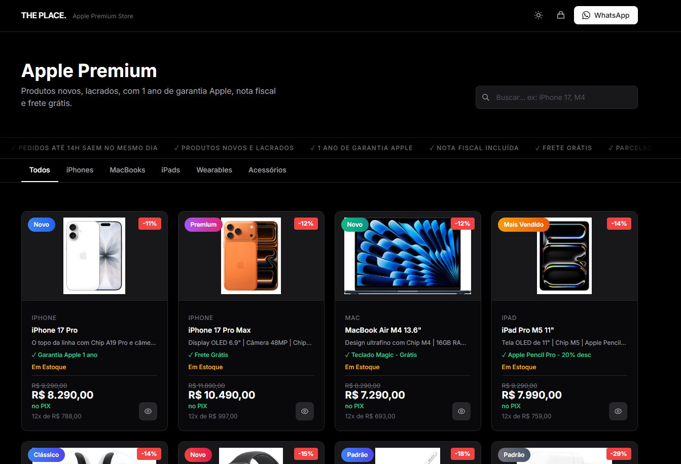Switch to the Wearables tab
681x464 pixels.
[214, 170]
